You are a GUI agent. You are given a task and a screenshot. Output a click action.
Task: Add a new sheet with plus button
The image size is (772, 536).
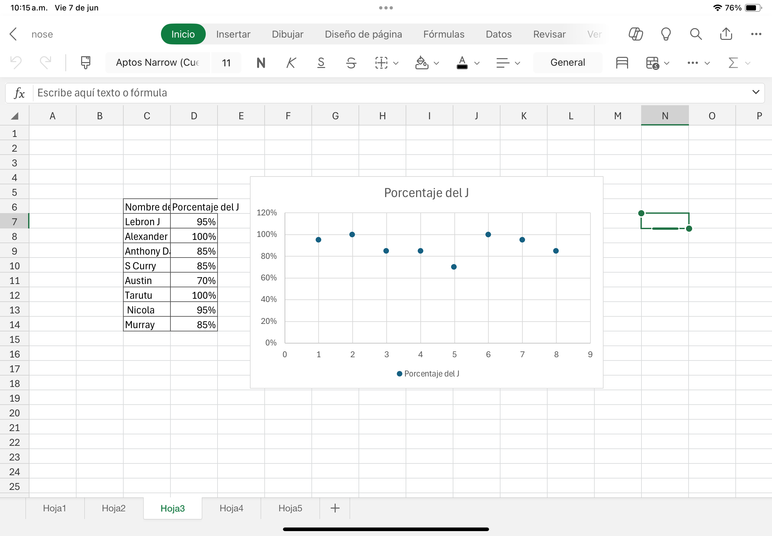pos(335,508)
